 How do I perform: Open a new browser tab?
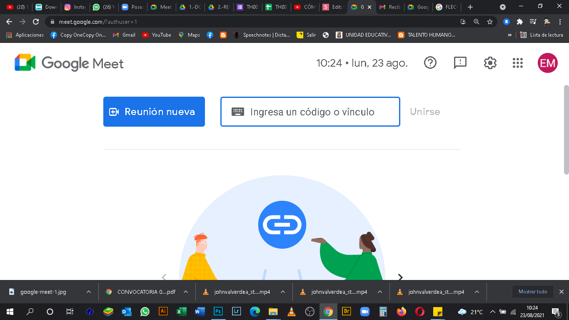tap(470, 7)
